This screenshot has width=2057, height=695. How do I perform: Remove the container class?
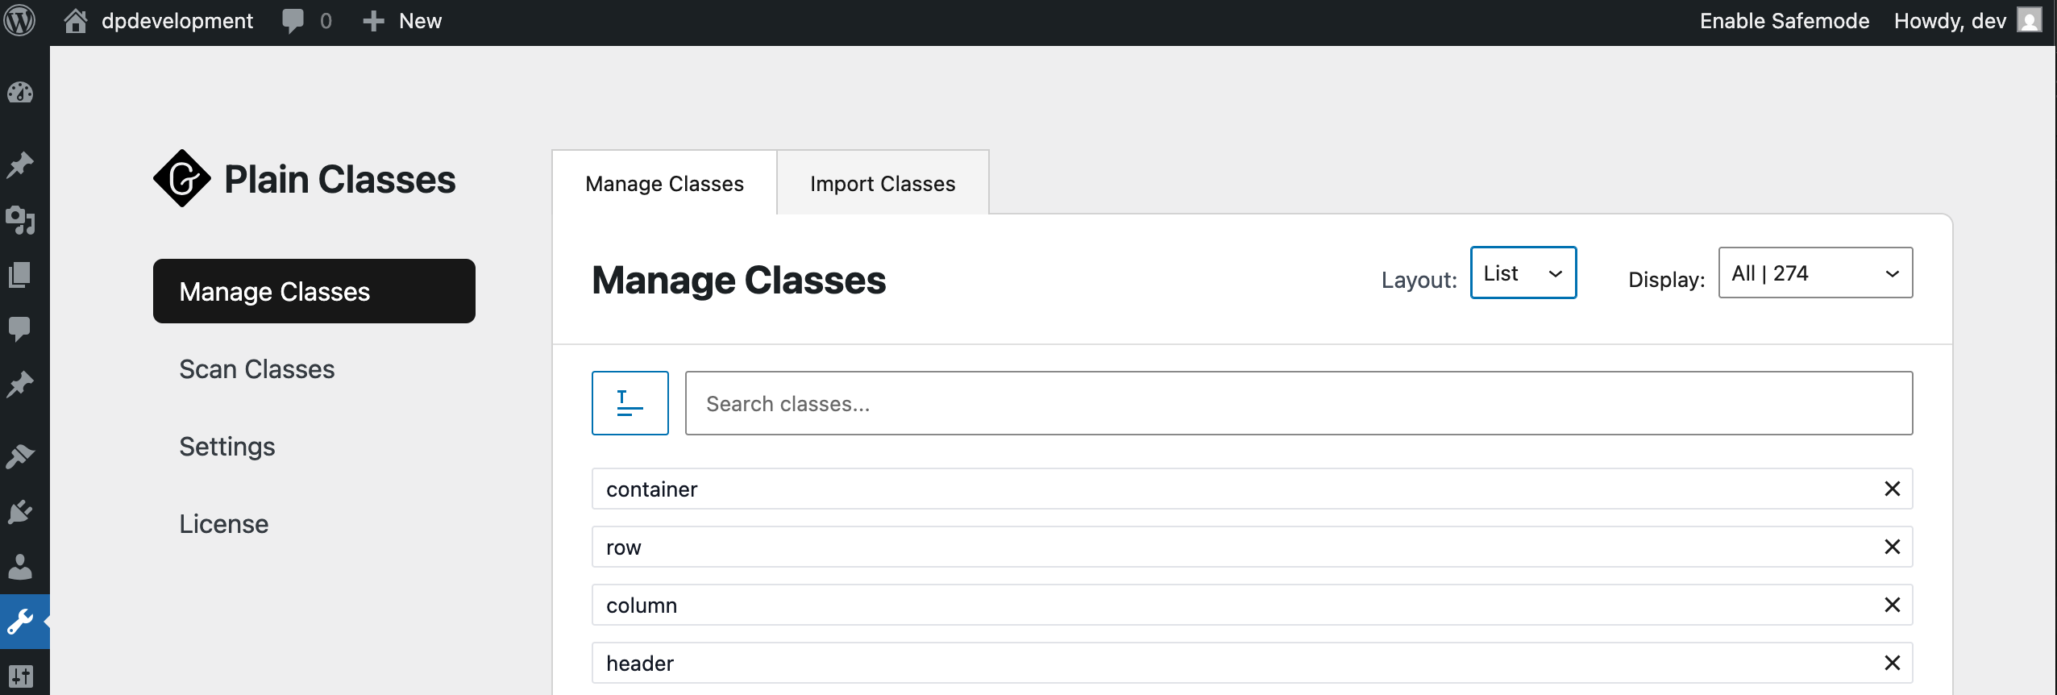(x=1893, y=489)
